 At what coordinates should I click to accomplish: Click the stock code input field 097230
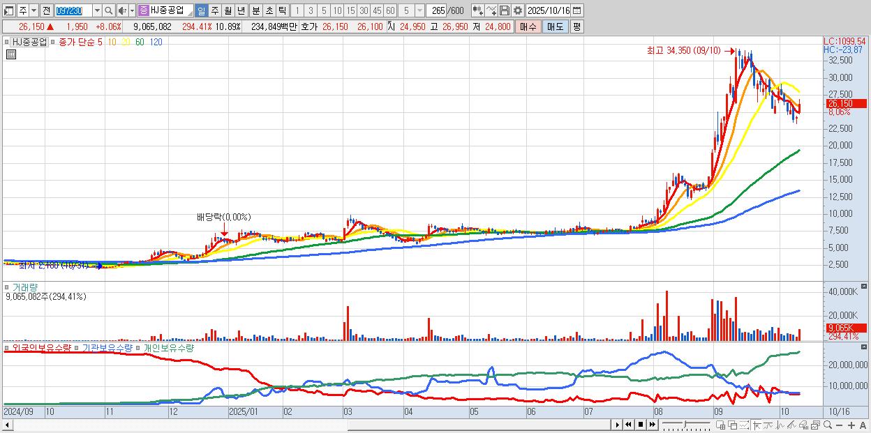(x=74, y=10)
